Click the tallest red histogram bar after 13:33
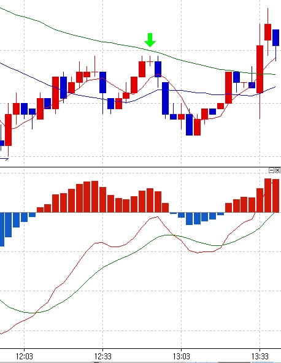The image size is (281, 363). [268, 195]
